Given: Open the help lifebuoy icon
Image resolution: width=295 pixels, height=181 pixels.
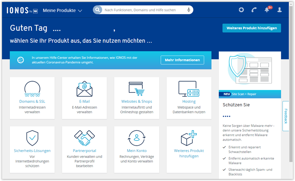Looking at the screenshot, I should 241,10.
